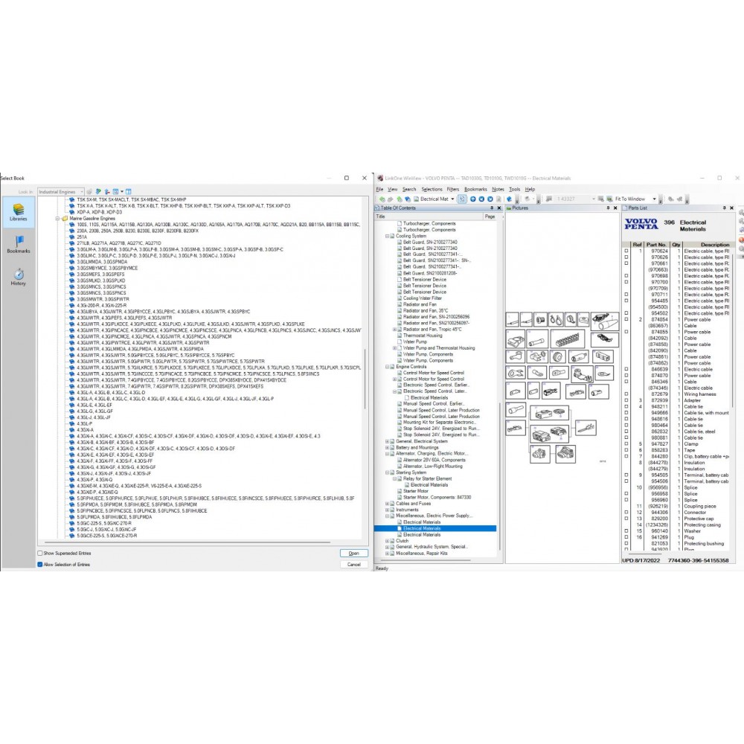
Task: Open the History clock icon
Action: [19, 275]
